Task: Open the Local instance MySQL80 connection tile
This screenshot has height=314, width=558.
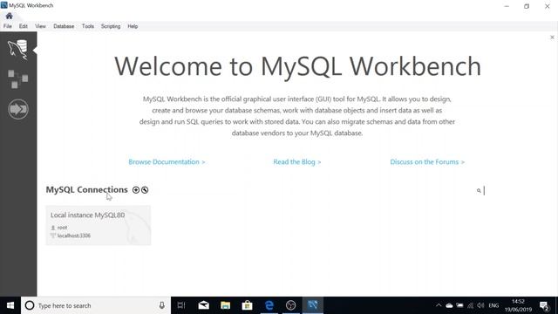Action: pyautogui.click(x=99, y=225)
